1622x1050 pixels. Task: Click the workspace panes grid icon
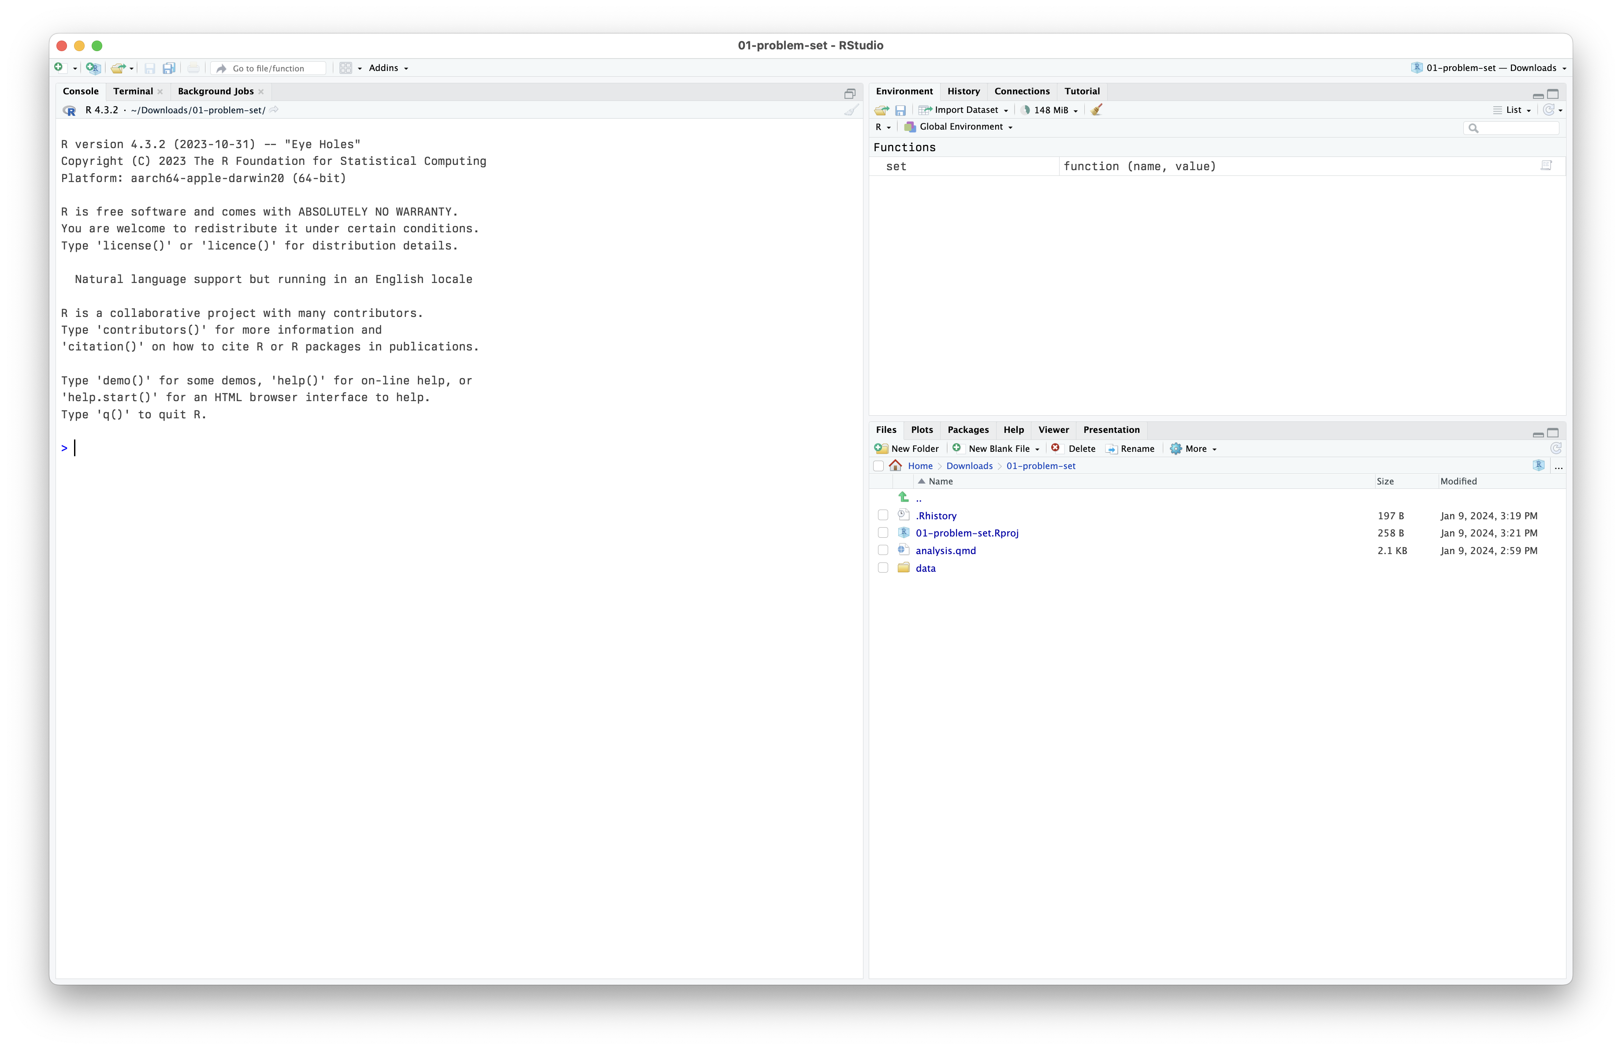[346, 68]
